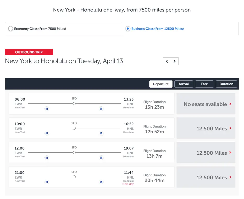Viewport: 244px width, 199px height.
Task: Open No seats available fare box
Action: point(206,104)
